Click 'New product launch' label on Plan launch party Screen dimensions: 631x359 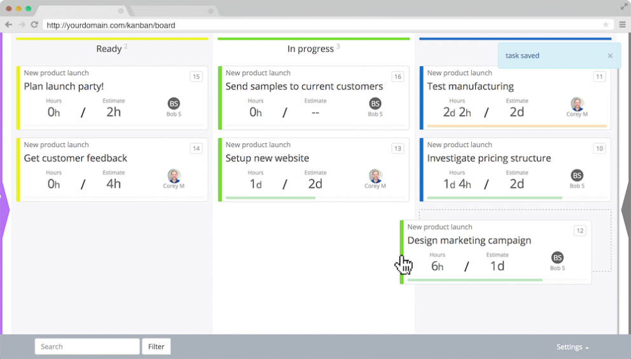[x=57, y=73]
